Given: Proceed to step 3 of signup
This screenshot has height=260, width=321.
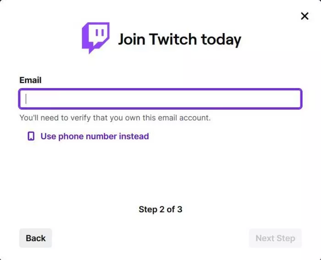Looking at the screenshot, I should pos(275,238).
